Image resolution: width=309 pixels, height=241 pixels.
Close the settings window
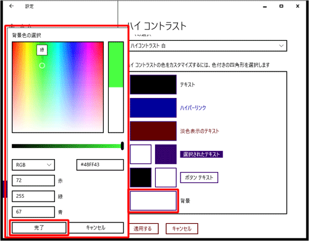coord(298,6)
